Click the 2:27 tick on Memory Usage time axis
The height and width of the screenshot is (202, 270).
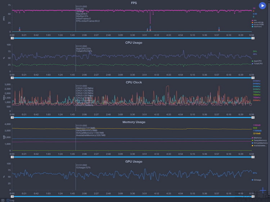tap(96, 154)
